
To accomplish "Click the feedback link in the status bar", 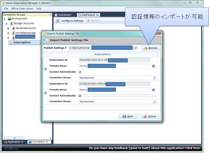I will (145, 148).
